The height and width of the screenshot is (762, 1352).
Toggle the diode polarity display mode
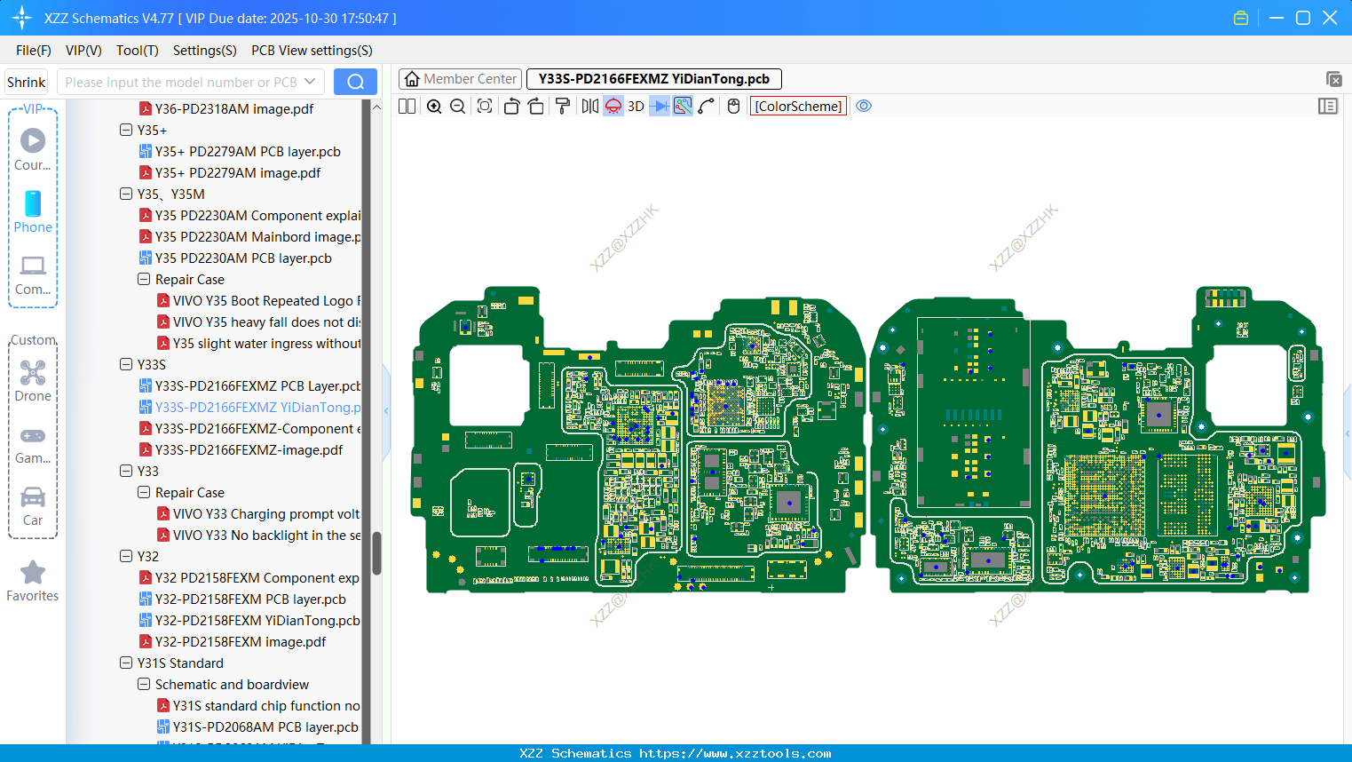(x=659, y=106)
